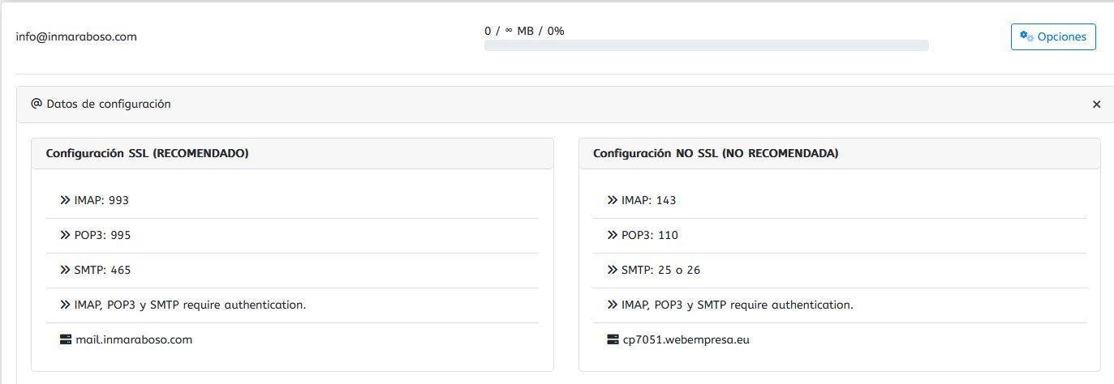The image size is (1114, 384).
Task: Click the @ icon beside Datos de configuración
Action: click(37, 104)
